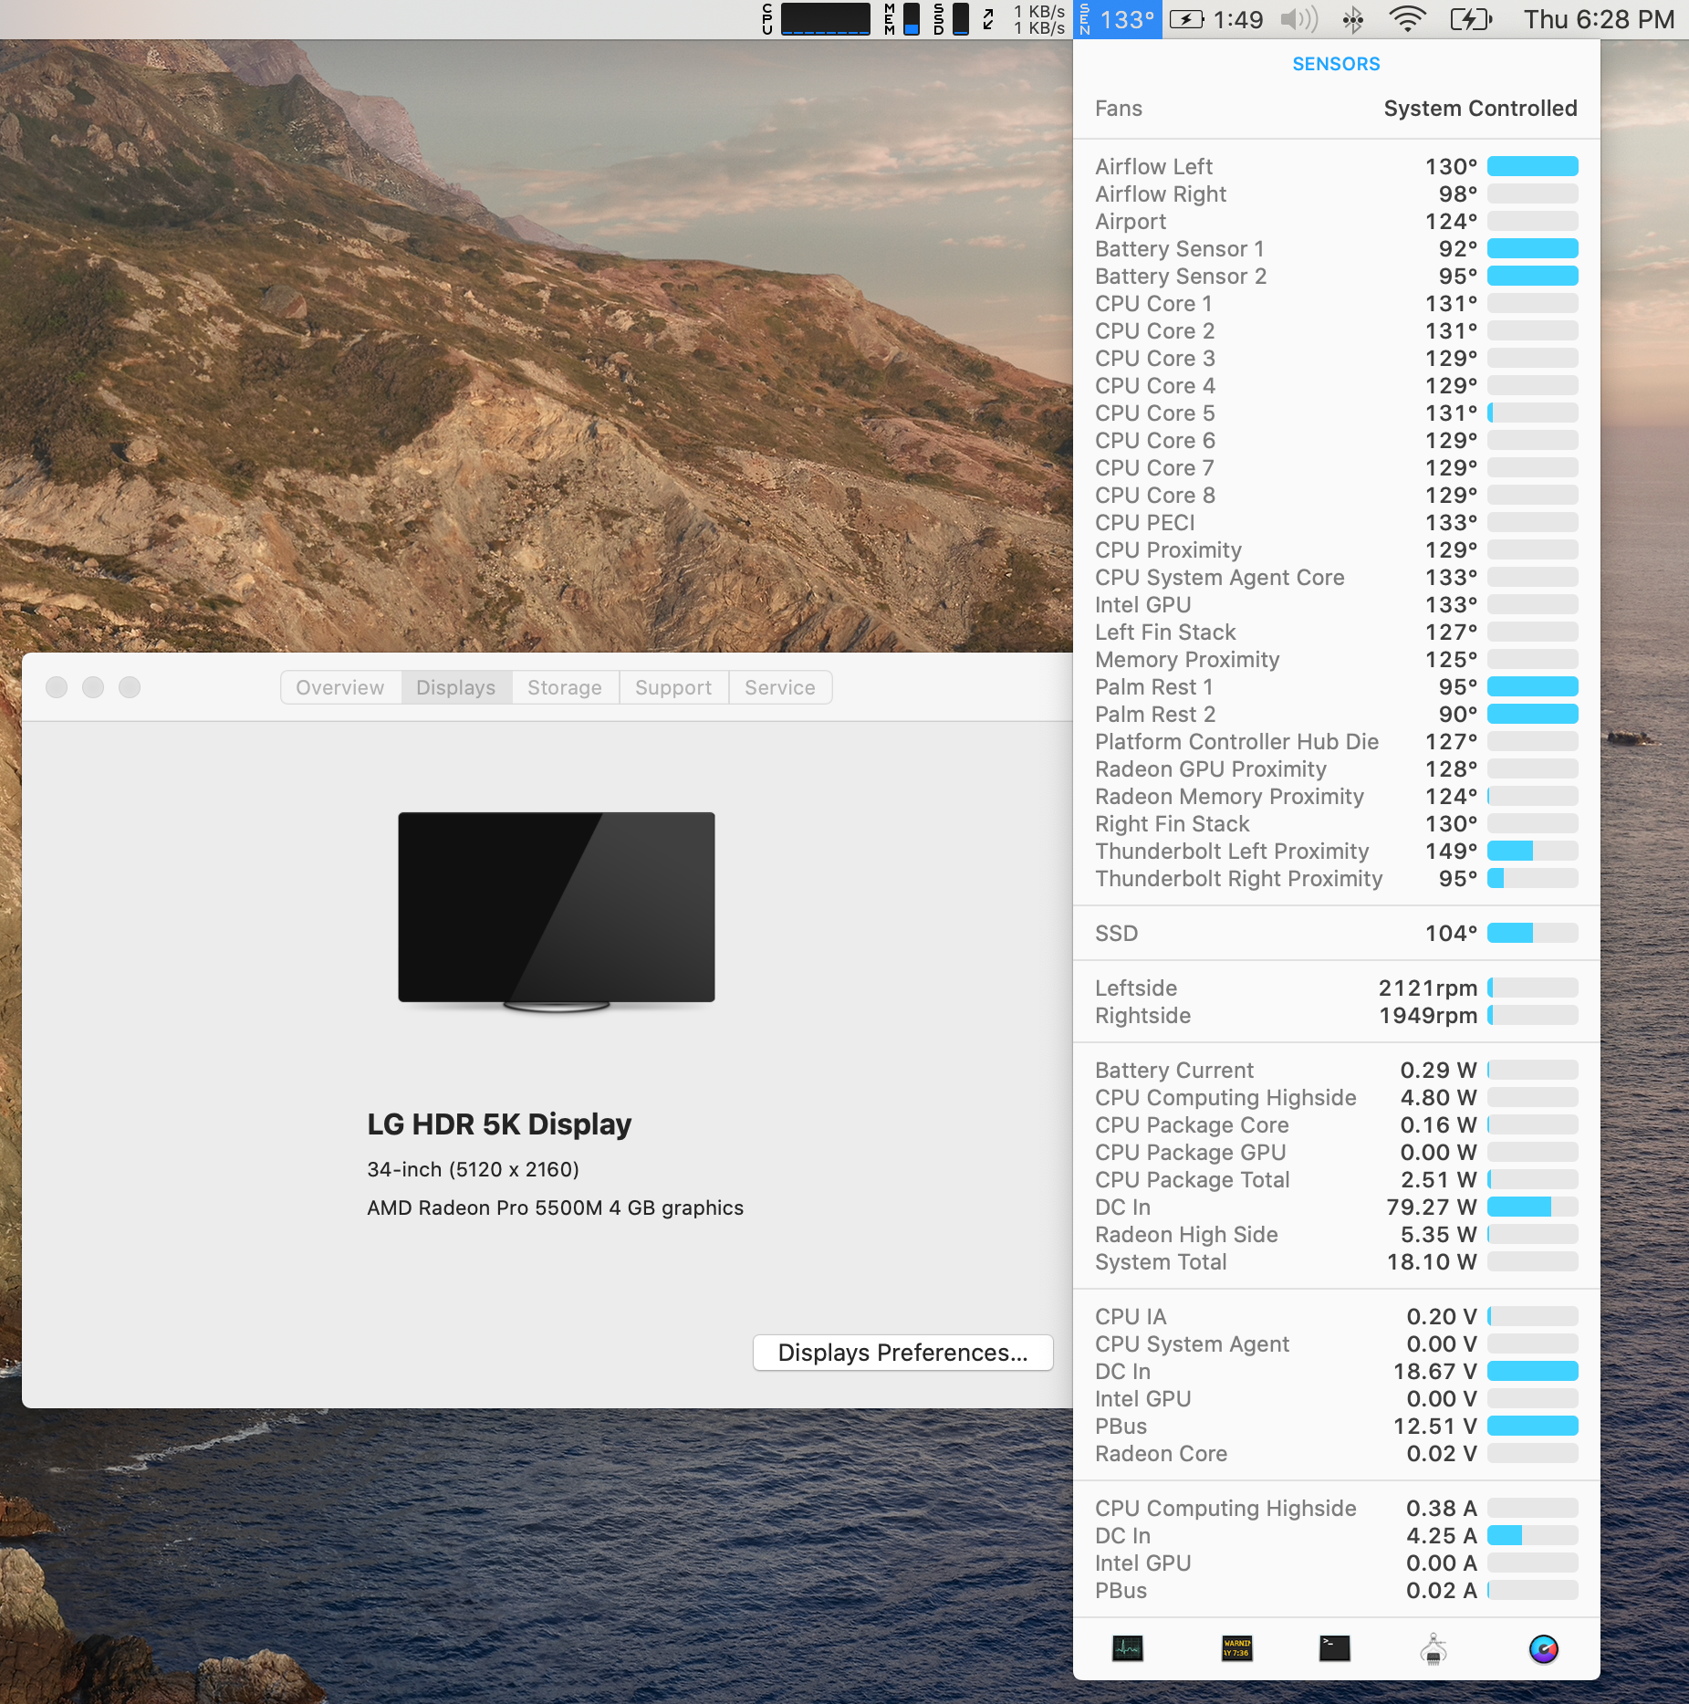The image size is (1689, 1704).
Task: Launch Console from the sensors panel footer
Action: [x=1236, y=1648]
